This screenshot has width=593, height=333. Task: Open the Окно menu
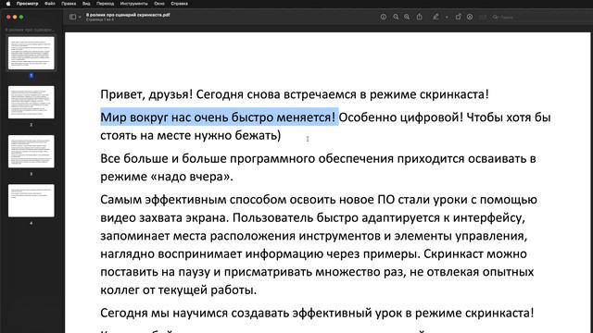[x=159, y=4]
